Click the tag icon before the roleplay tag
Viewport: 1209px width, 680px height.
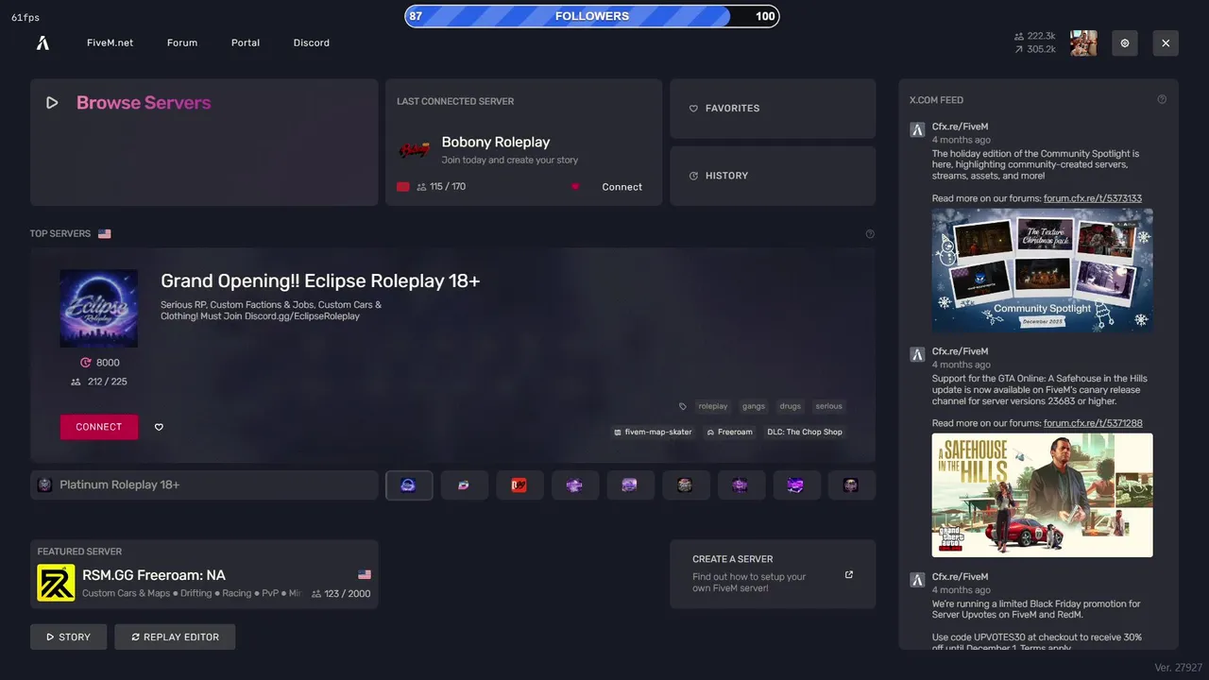click(x=683, y=407)
